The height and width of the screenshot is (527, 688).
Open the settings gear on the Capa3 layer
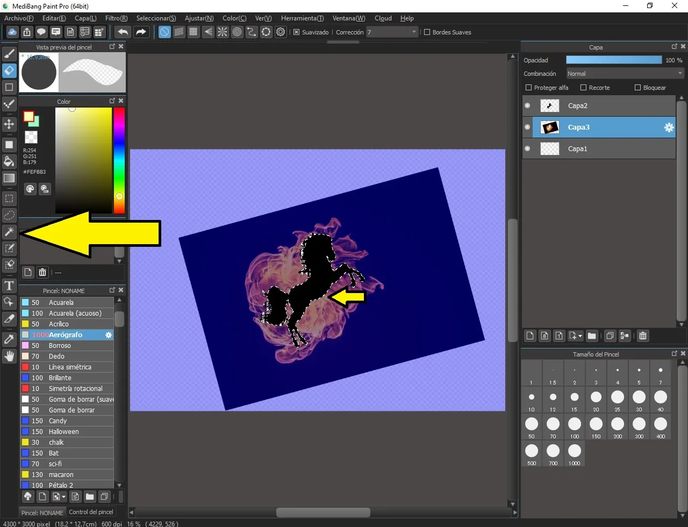pos(669,127)
